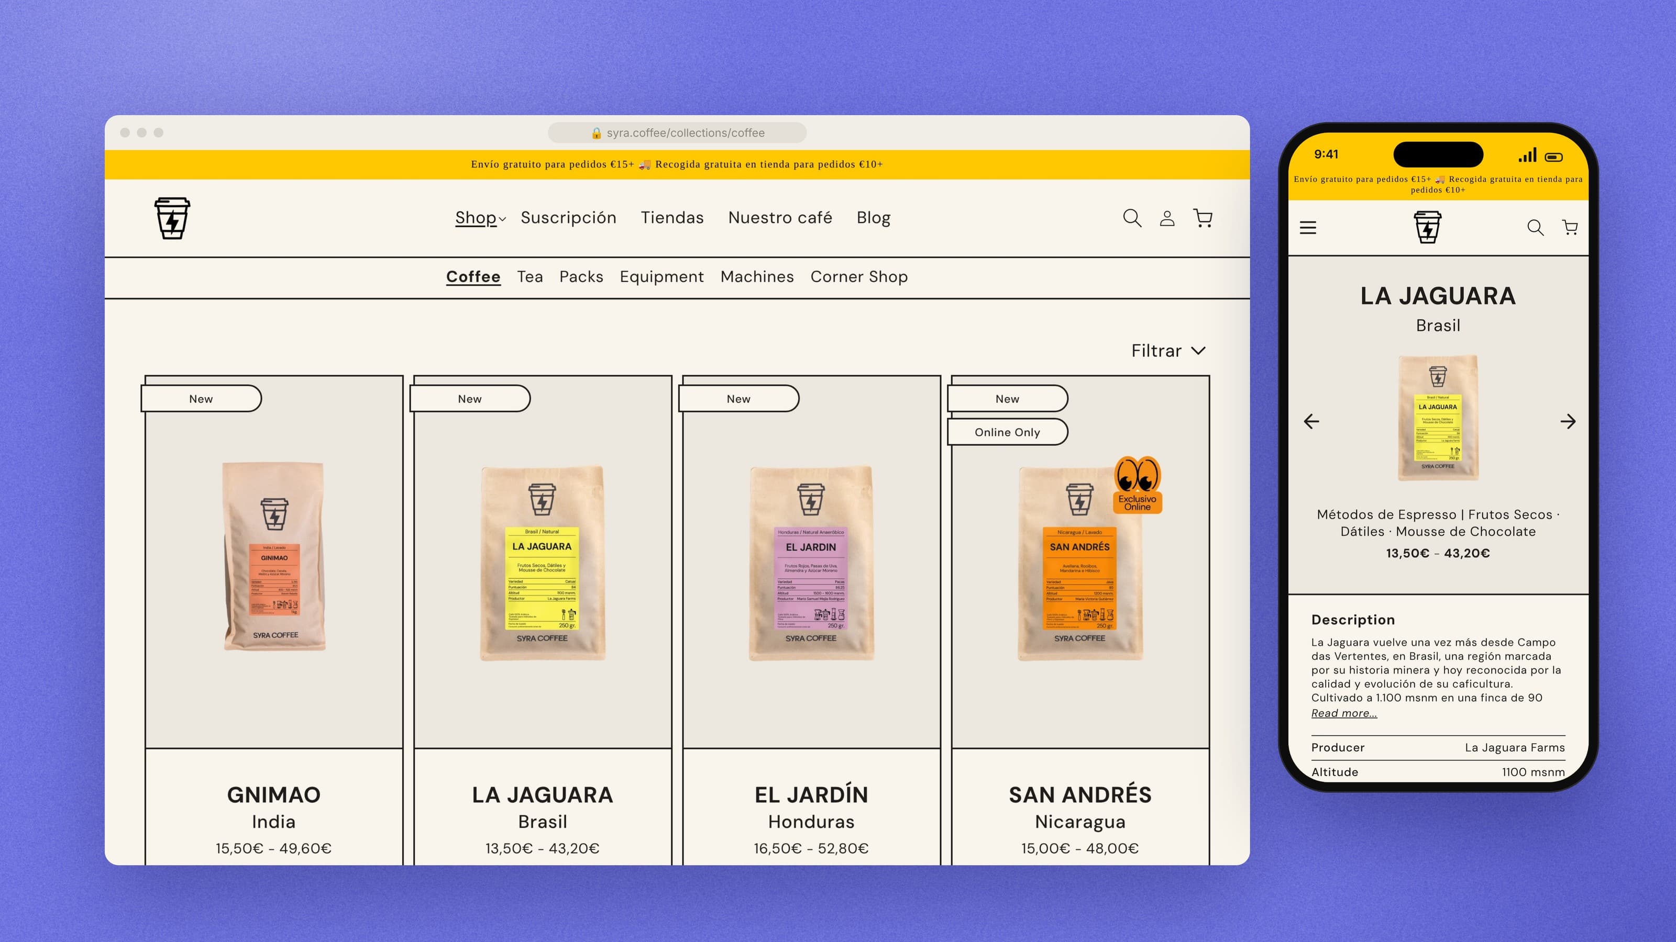Click the price 16,50€ - 52,80€
This screenshot has width=1676, height=942.
click(x=811, y=848)
